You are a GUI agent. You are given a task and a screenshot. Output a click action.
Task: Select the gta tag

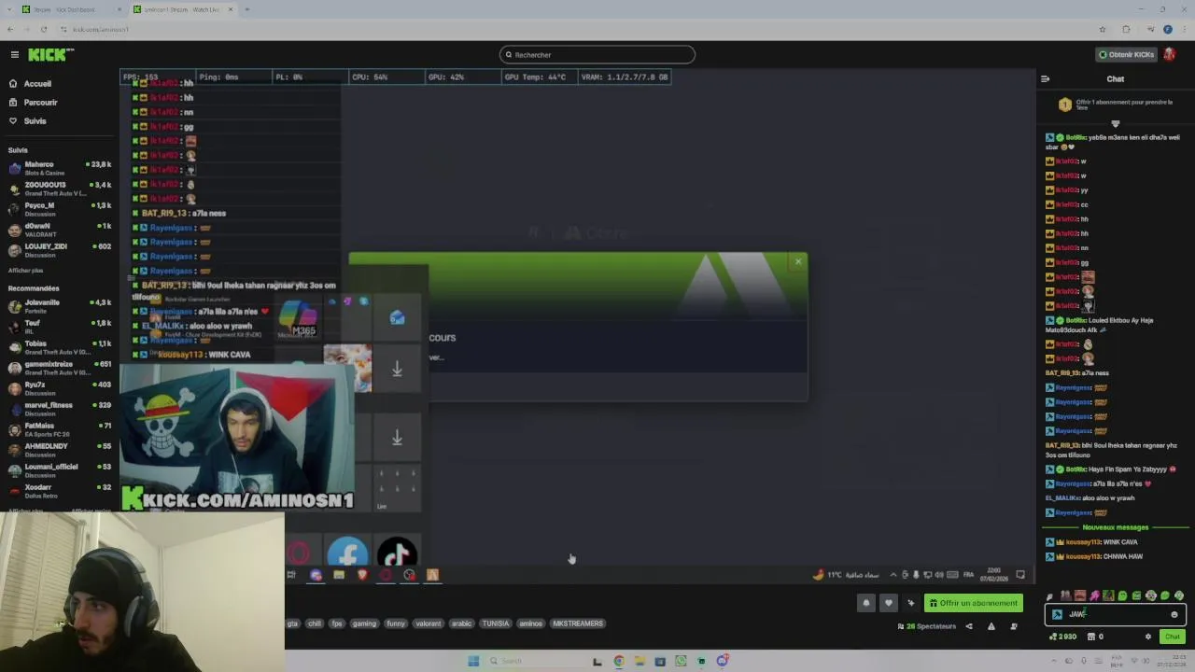292,623
